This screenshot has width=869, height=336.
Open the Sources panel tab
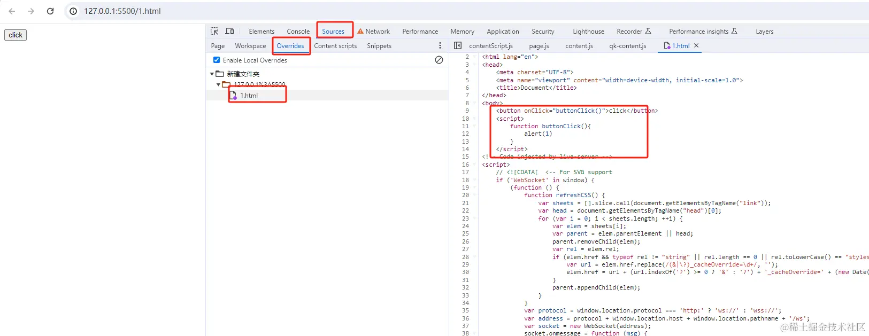[333, 32]
